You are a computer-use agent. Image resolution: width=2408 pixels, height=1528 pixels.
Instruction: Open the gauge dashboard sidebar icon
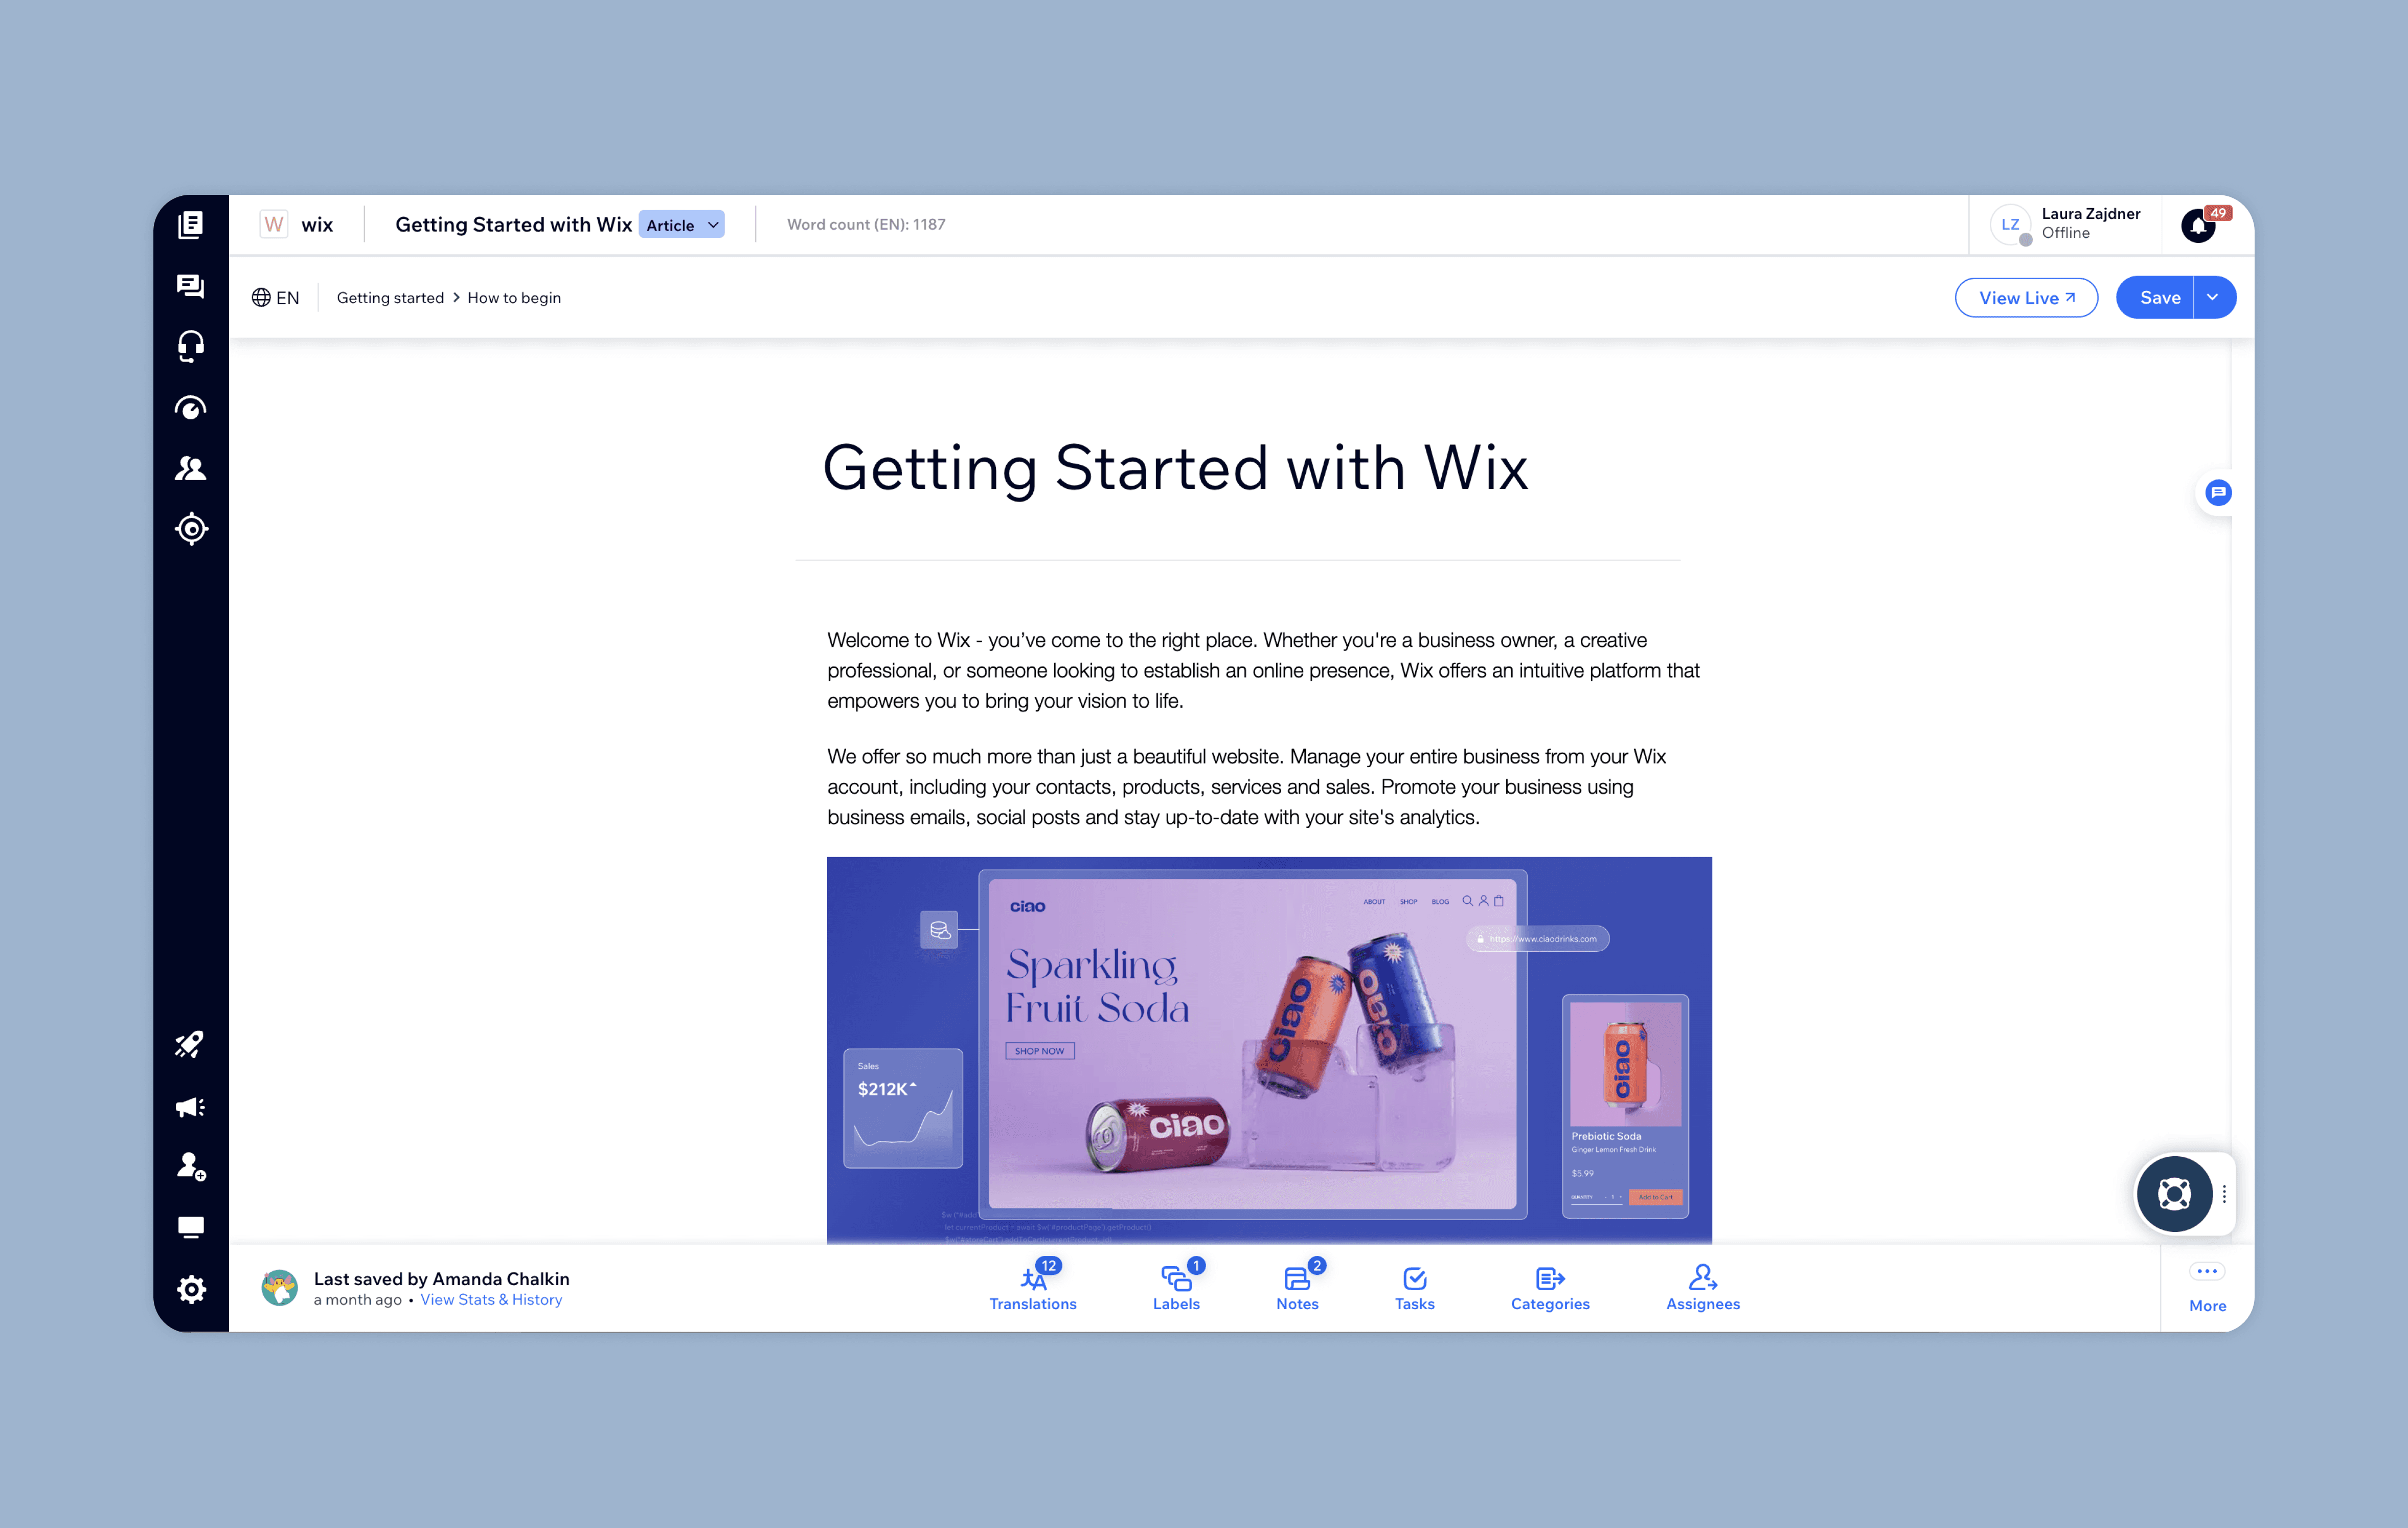coord(190,408)
